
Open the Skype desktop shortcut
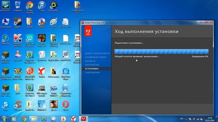[6, 106]
